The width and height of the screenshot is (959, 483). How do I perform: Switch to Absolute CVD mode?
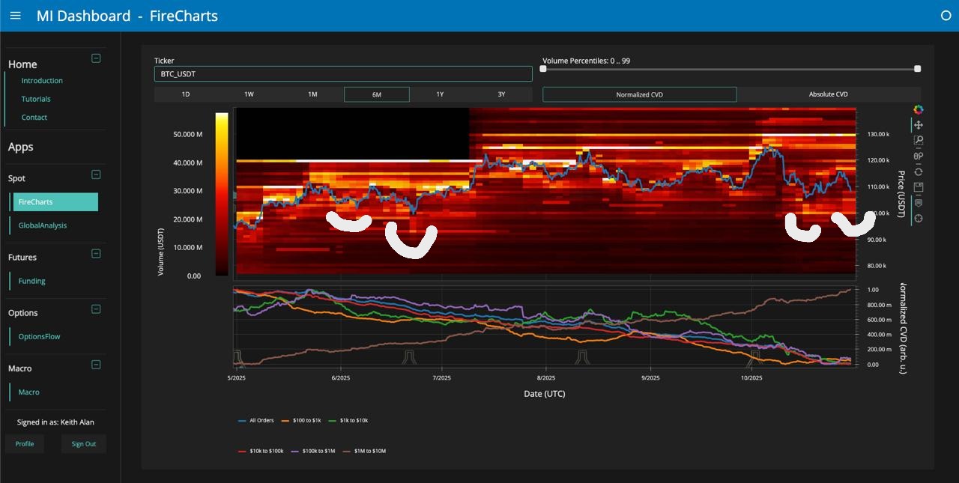click(x=828, y=94)
